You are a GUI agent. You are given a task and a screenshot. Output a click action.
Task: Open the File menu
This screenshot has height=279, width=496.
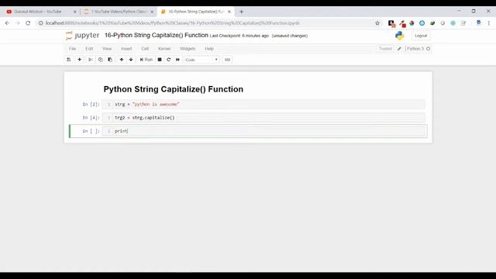coord(72,49)
